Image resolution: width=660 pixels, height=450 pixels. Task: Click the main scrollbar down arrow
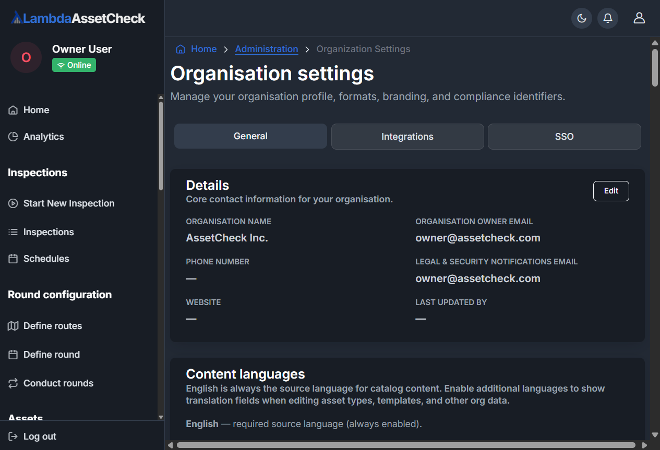pos(655,435)
